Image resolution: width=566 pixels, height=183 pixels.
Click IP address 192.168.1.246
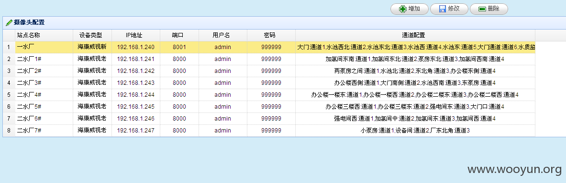pyautogui.click(x=136, y=118)
